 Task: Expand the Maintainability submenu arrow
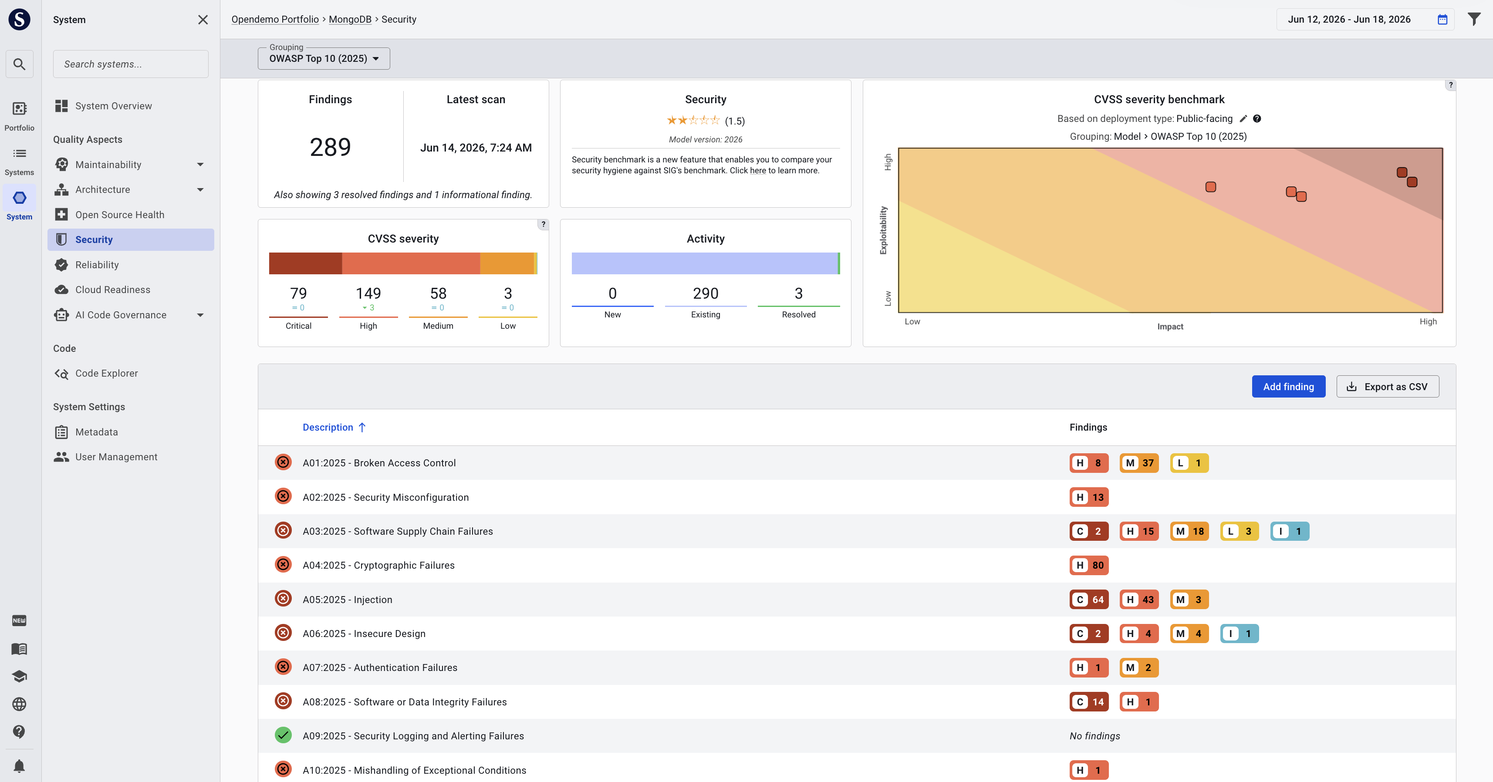coord(200,165)
